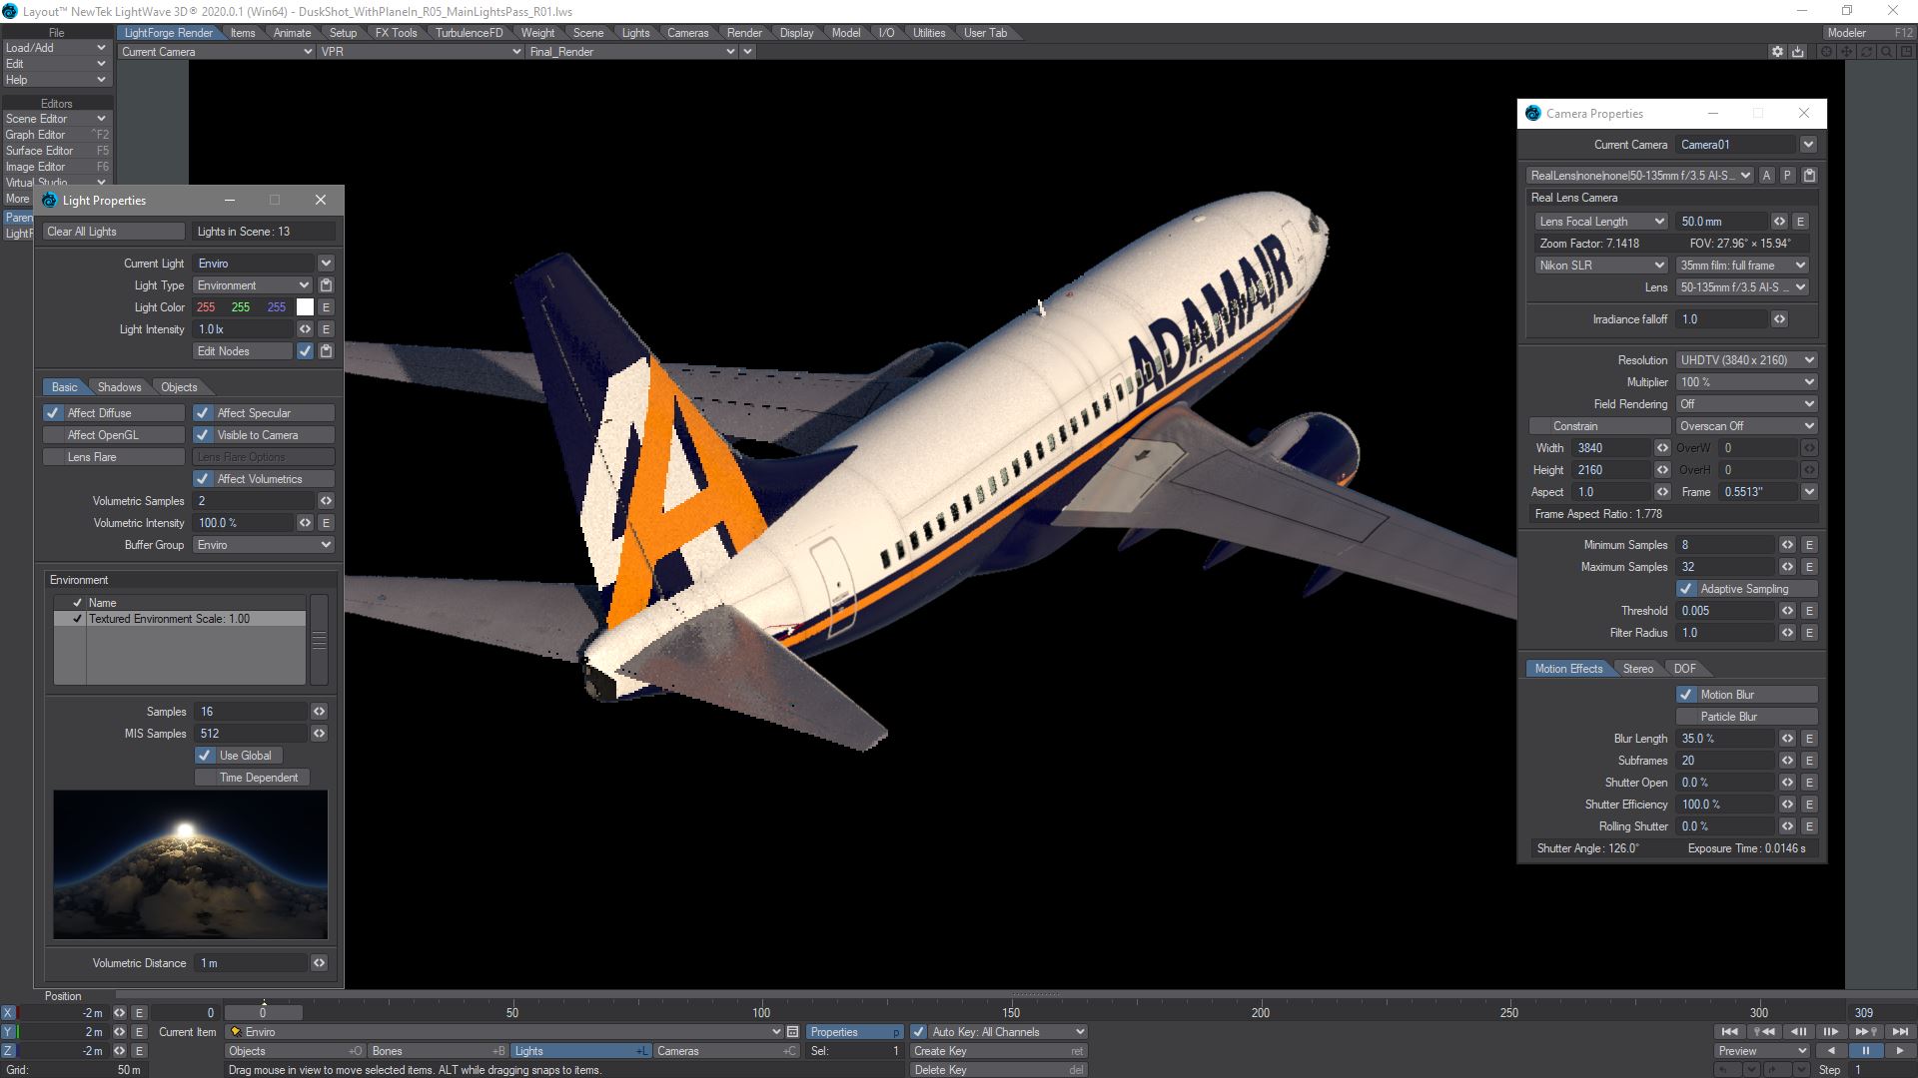Click the save viewport render icon
This screenshot has width=1918, height=1078.
[x=1798, y=52]
